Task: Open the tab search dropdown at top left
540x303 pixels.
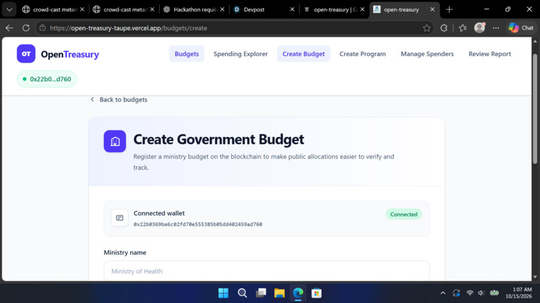Action: click(x=9, y=9)
